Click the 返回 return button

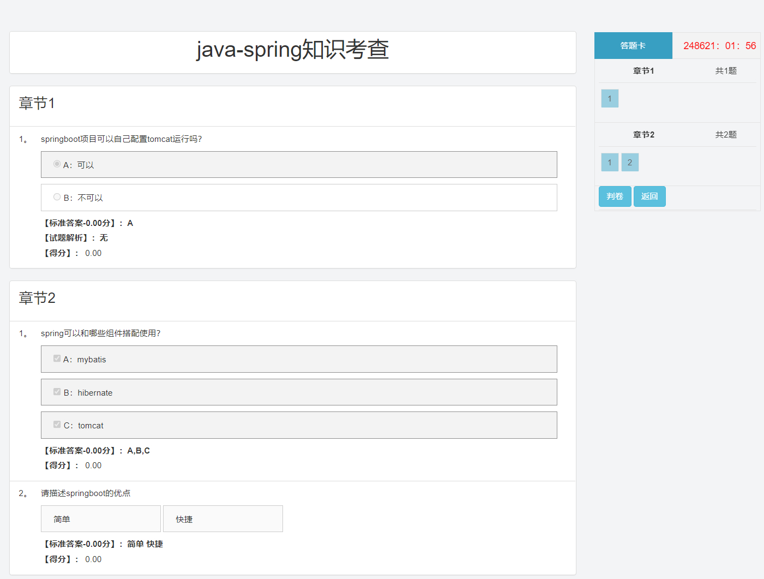click(649, 196)
